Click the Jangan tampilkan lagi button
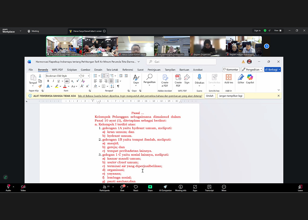308x220 pixels. click(x=231, y=96)
